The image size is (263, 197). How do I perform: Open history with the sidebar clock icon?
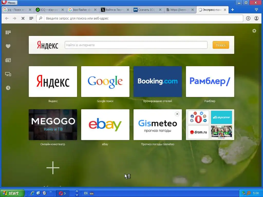[x=8, y=88]
